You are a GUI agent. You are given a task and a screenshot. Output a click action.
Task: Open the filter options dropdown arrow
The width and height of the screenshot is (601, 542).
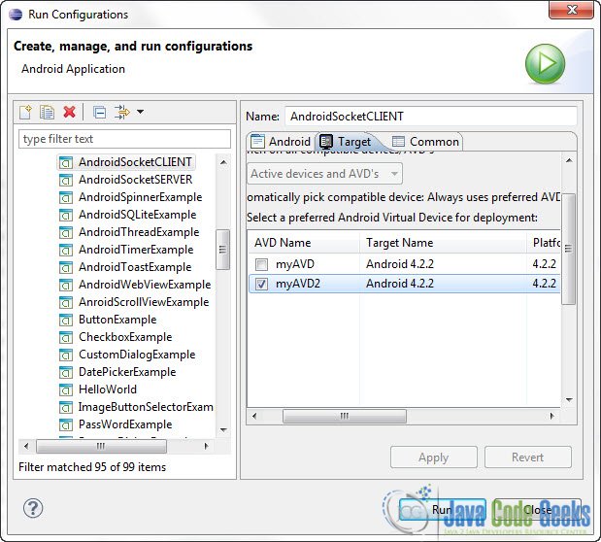tap(140, 112)
